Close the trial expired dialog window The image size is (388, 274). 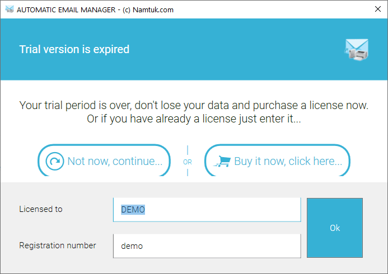point(377,9)
